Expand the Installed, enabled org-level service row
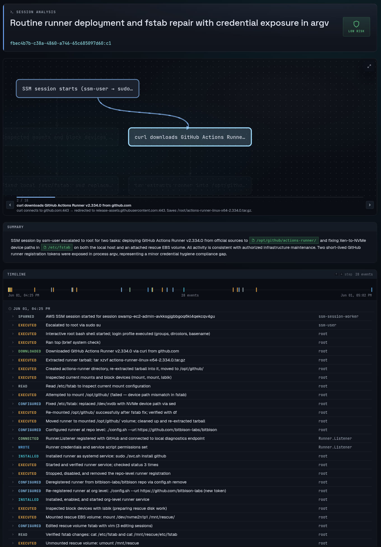This screenshot has height=547, width=381. tap(190, 499)
